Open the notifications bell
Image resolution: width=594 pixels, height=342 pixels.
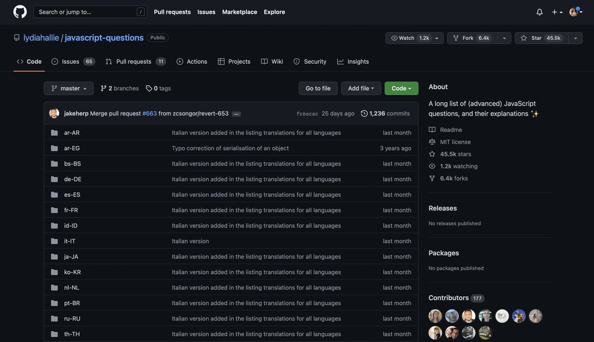point(540,12)
